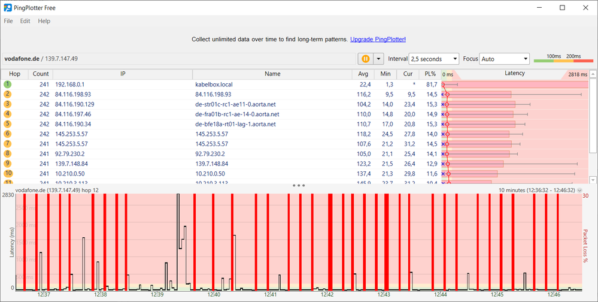Select the hop 5 circle icon
The width and height of the screenshot is (598, 302).
coord(8,124)
